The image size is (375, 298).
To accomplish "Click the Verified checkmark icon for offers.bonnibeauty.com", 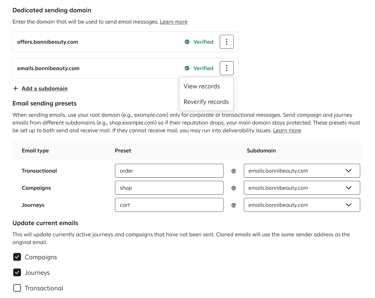I will coord(187,42).
